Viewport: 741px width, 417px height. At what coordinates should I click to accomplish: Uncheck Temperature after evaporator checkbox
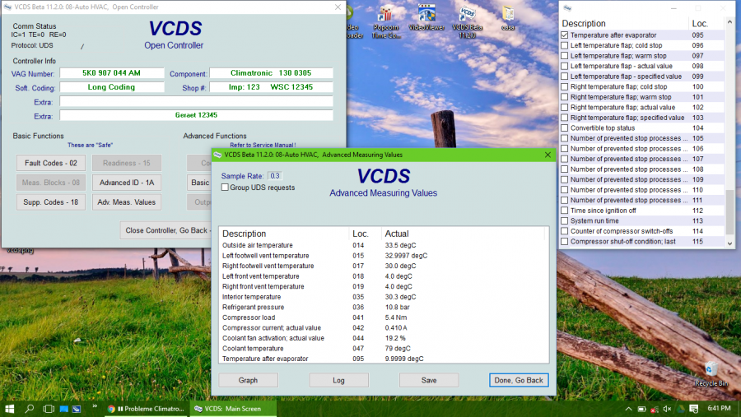pos(564,35)
